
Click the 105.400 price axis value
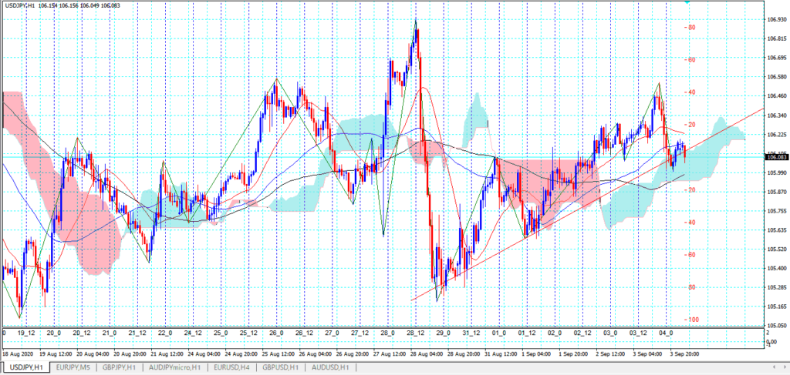point(776,269)
